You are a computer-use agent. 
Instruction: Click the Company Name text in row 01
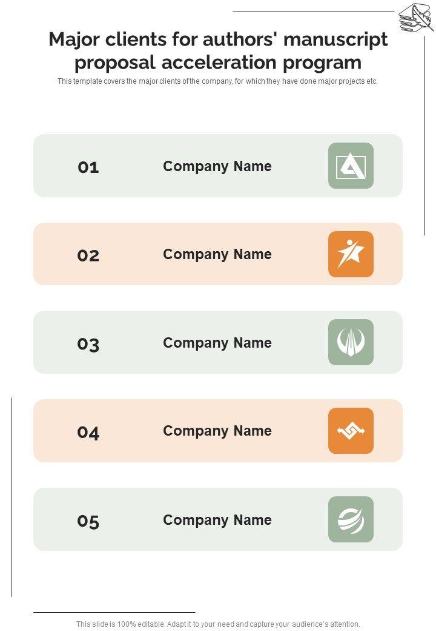coord(217,166)
